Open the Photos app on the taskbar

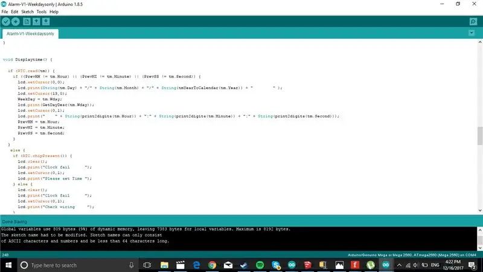click(339, 265)
